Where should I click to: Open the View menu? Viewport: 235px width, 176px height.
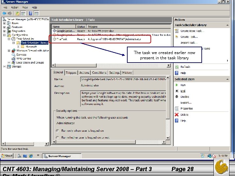pyautogui.click(x=25, y=7)
